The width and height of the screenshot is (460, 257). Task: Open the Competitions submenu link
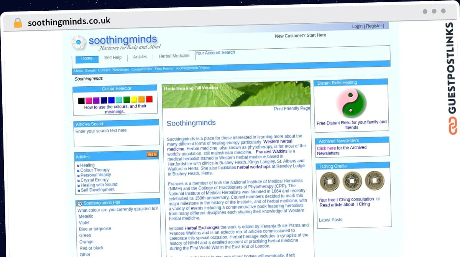point(141,69)
